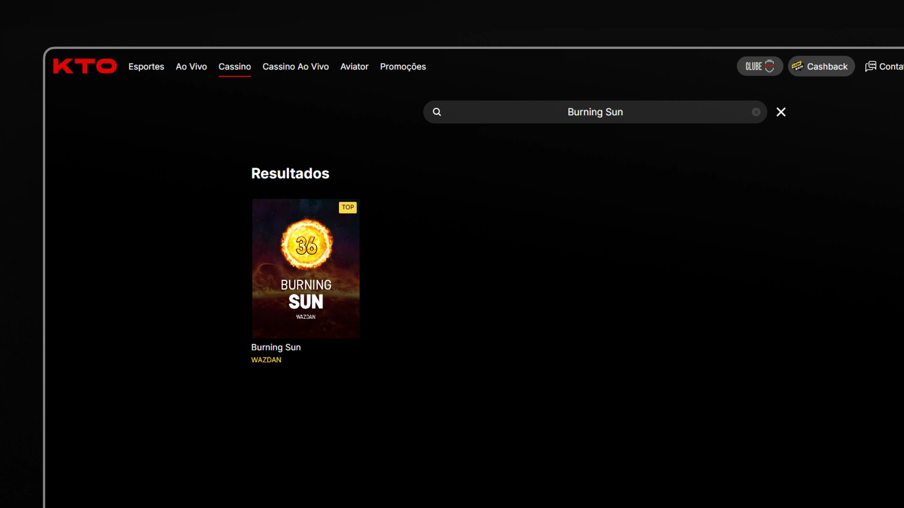904x508 pixels.
Task: Click the Burning Sun title link
Action: click(x=276, y=347)
